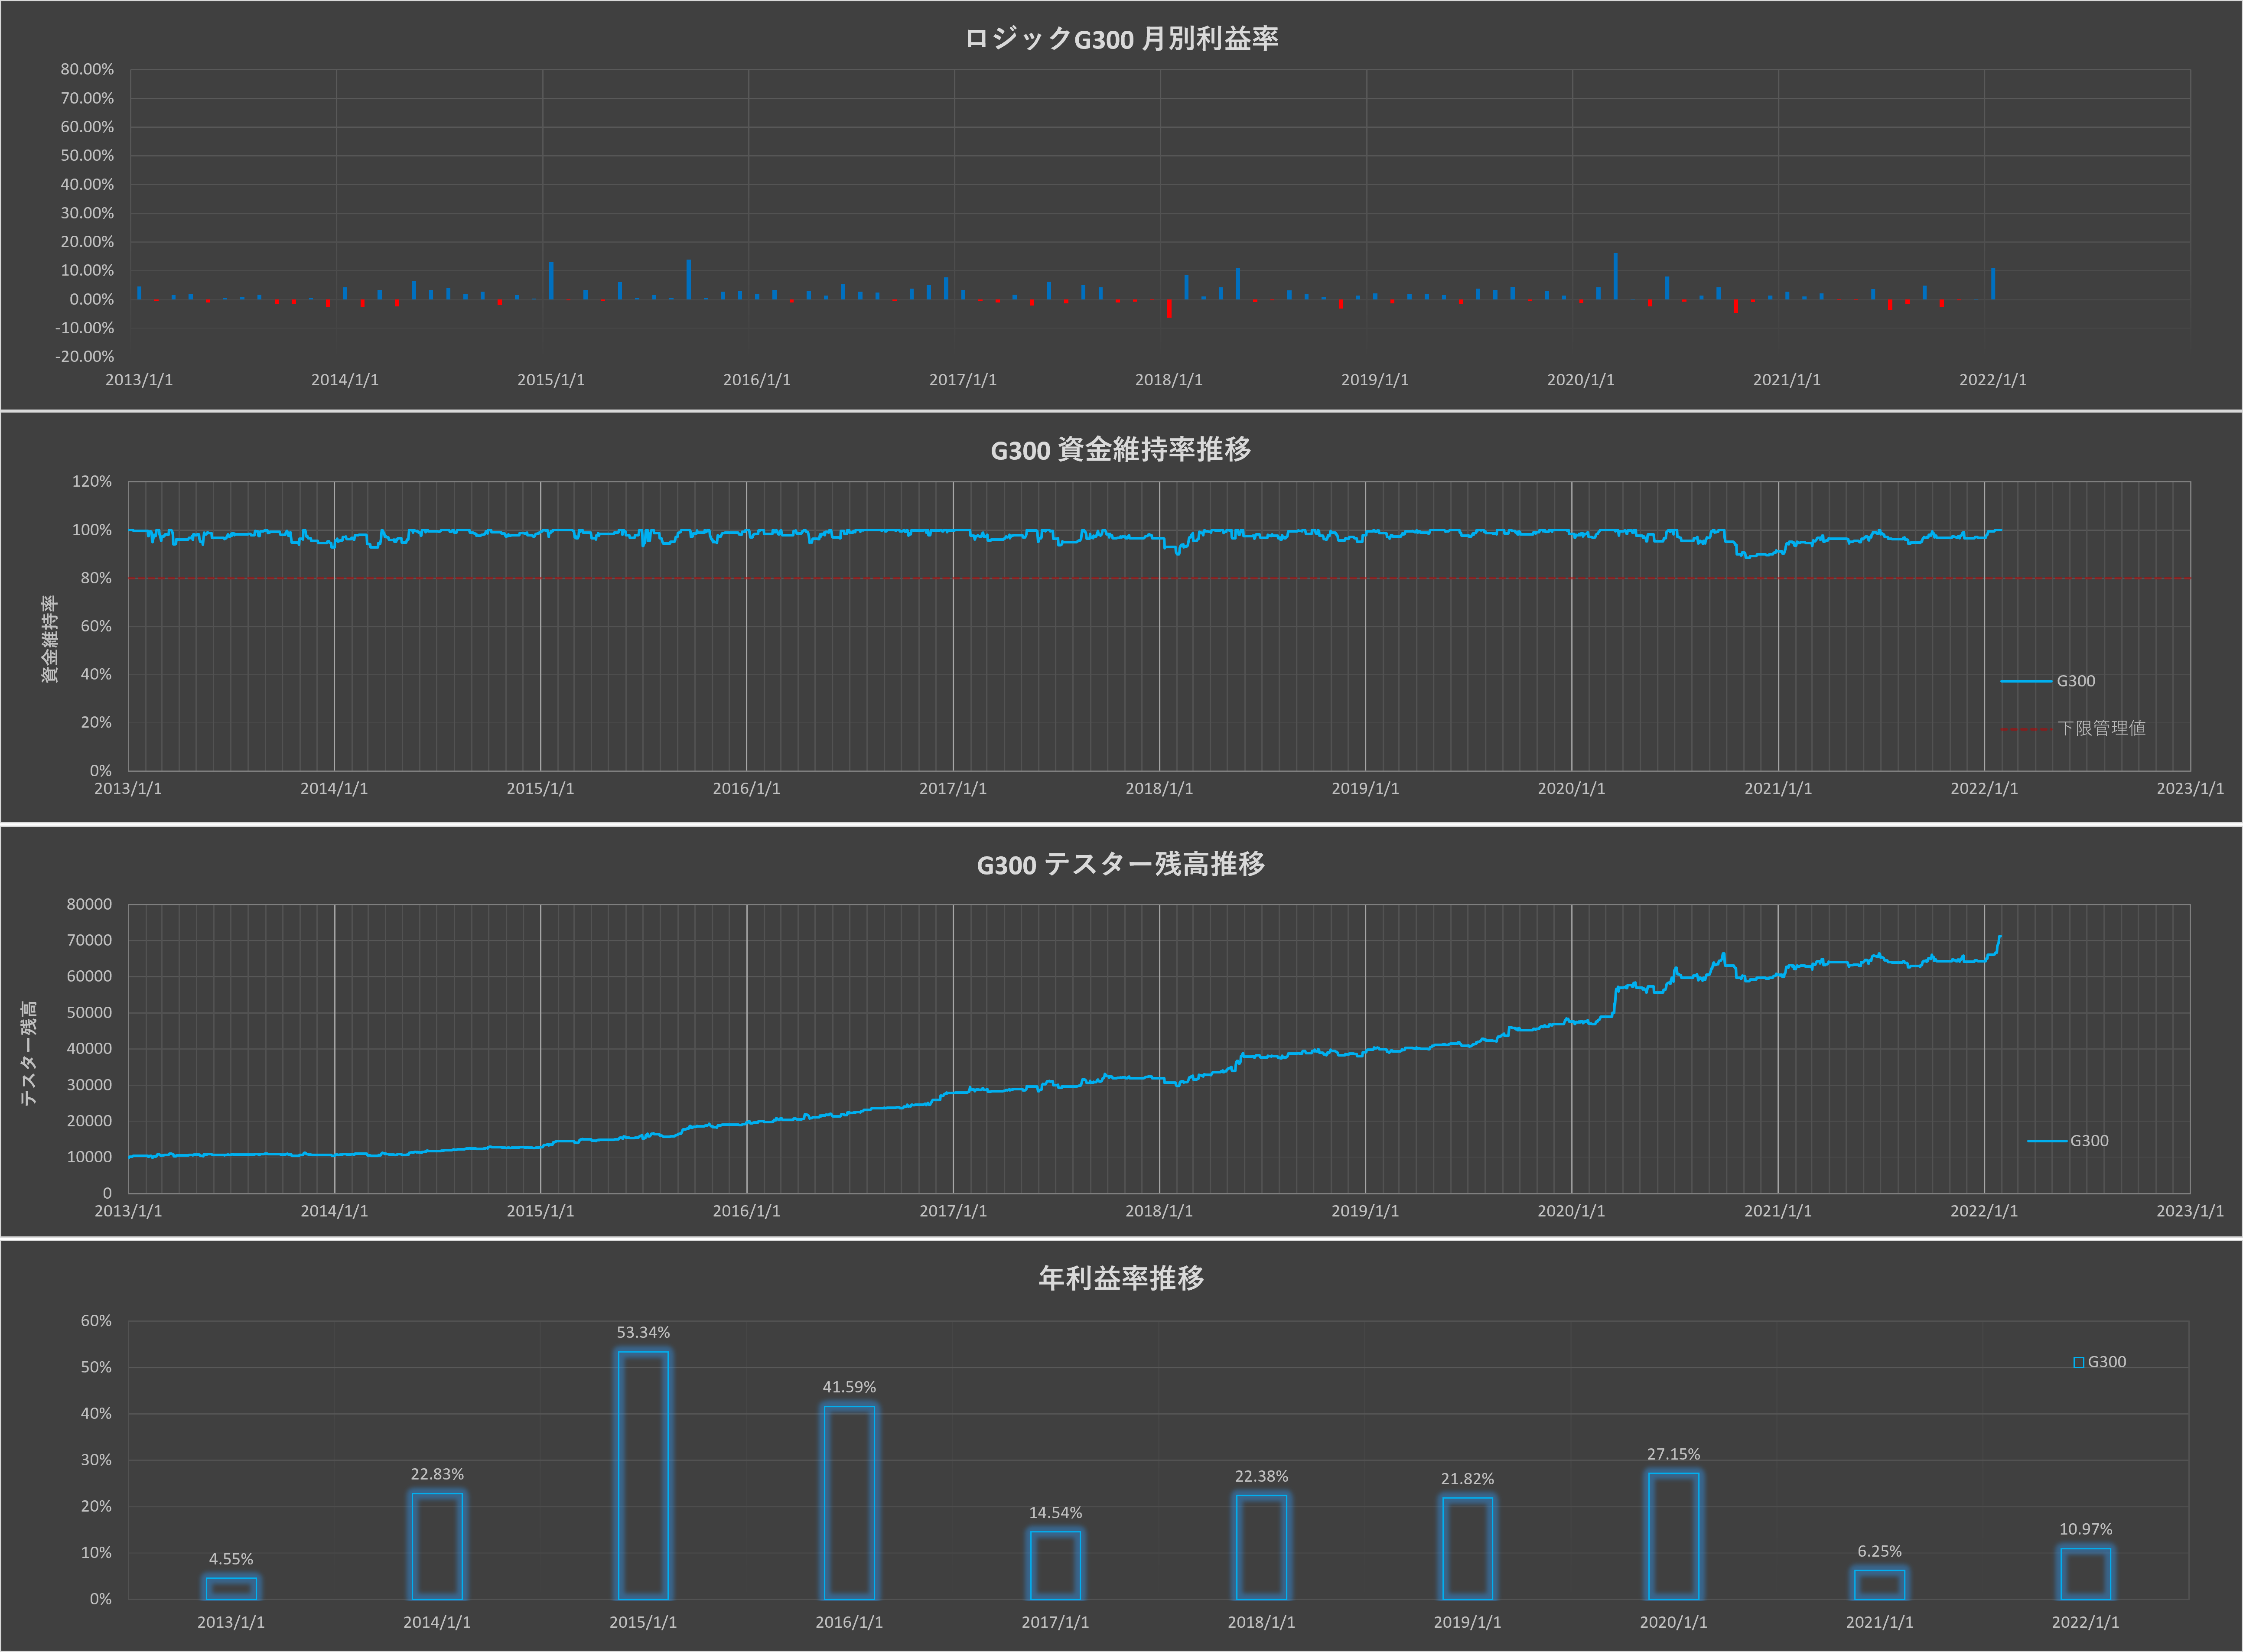The width and height of the screenshot is (2243, 1652).
Task: Click the G300 資金維持率推移 chart title
Action: click(1120, 450)
